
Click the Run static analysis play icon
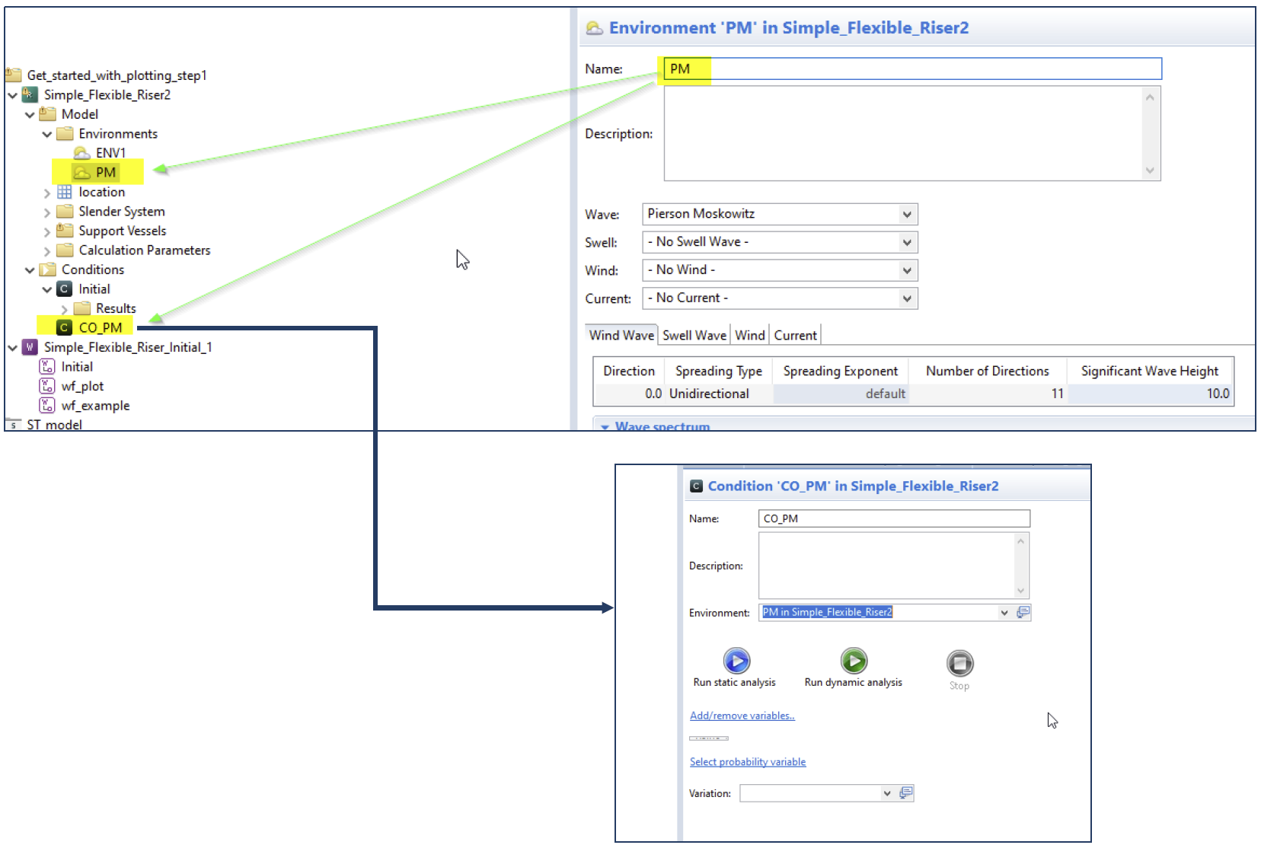click(736, 661)
